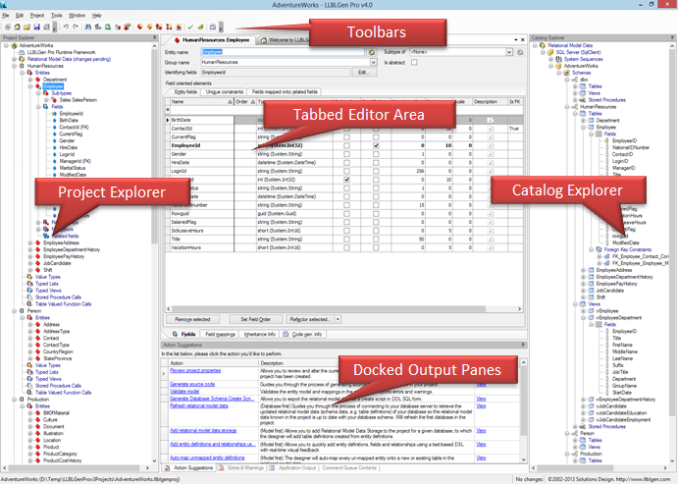Open the Group name dropdown

pyautogui.click(x=372, y=62)
